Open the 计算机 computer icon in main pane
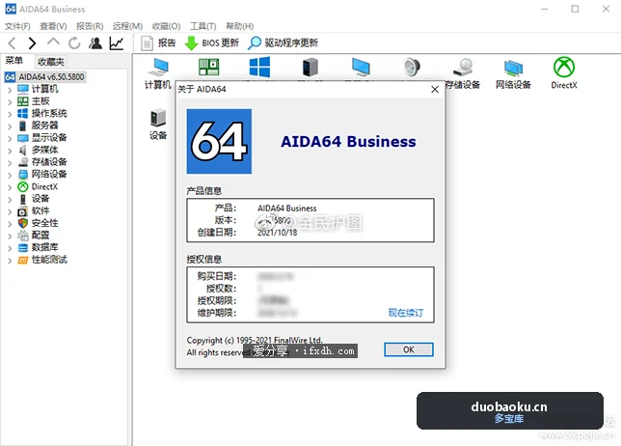 [x=158, y=73]
